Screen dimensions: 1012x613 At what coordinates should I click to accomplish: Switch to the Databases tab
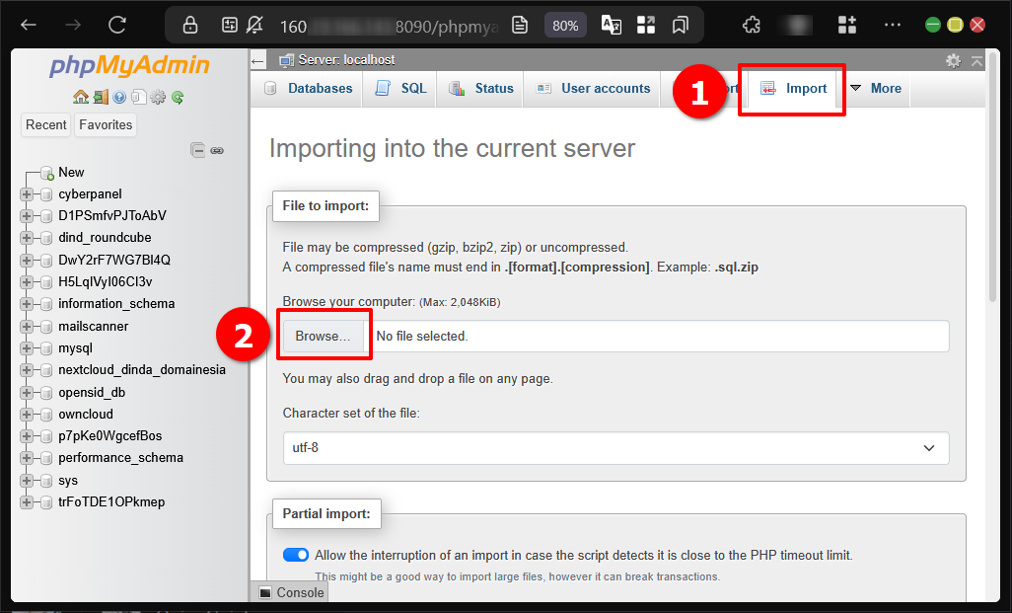pyautogui.click(x=309, y=88)
